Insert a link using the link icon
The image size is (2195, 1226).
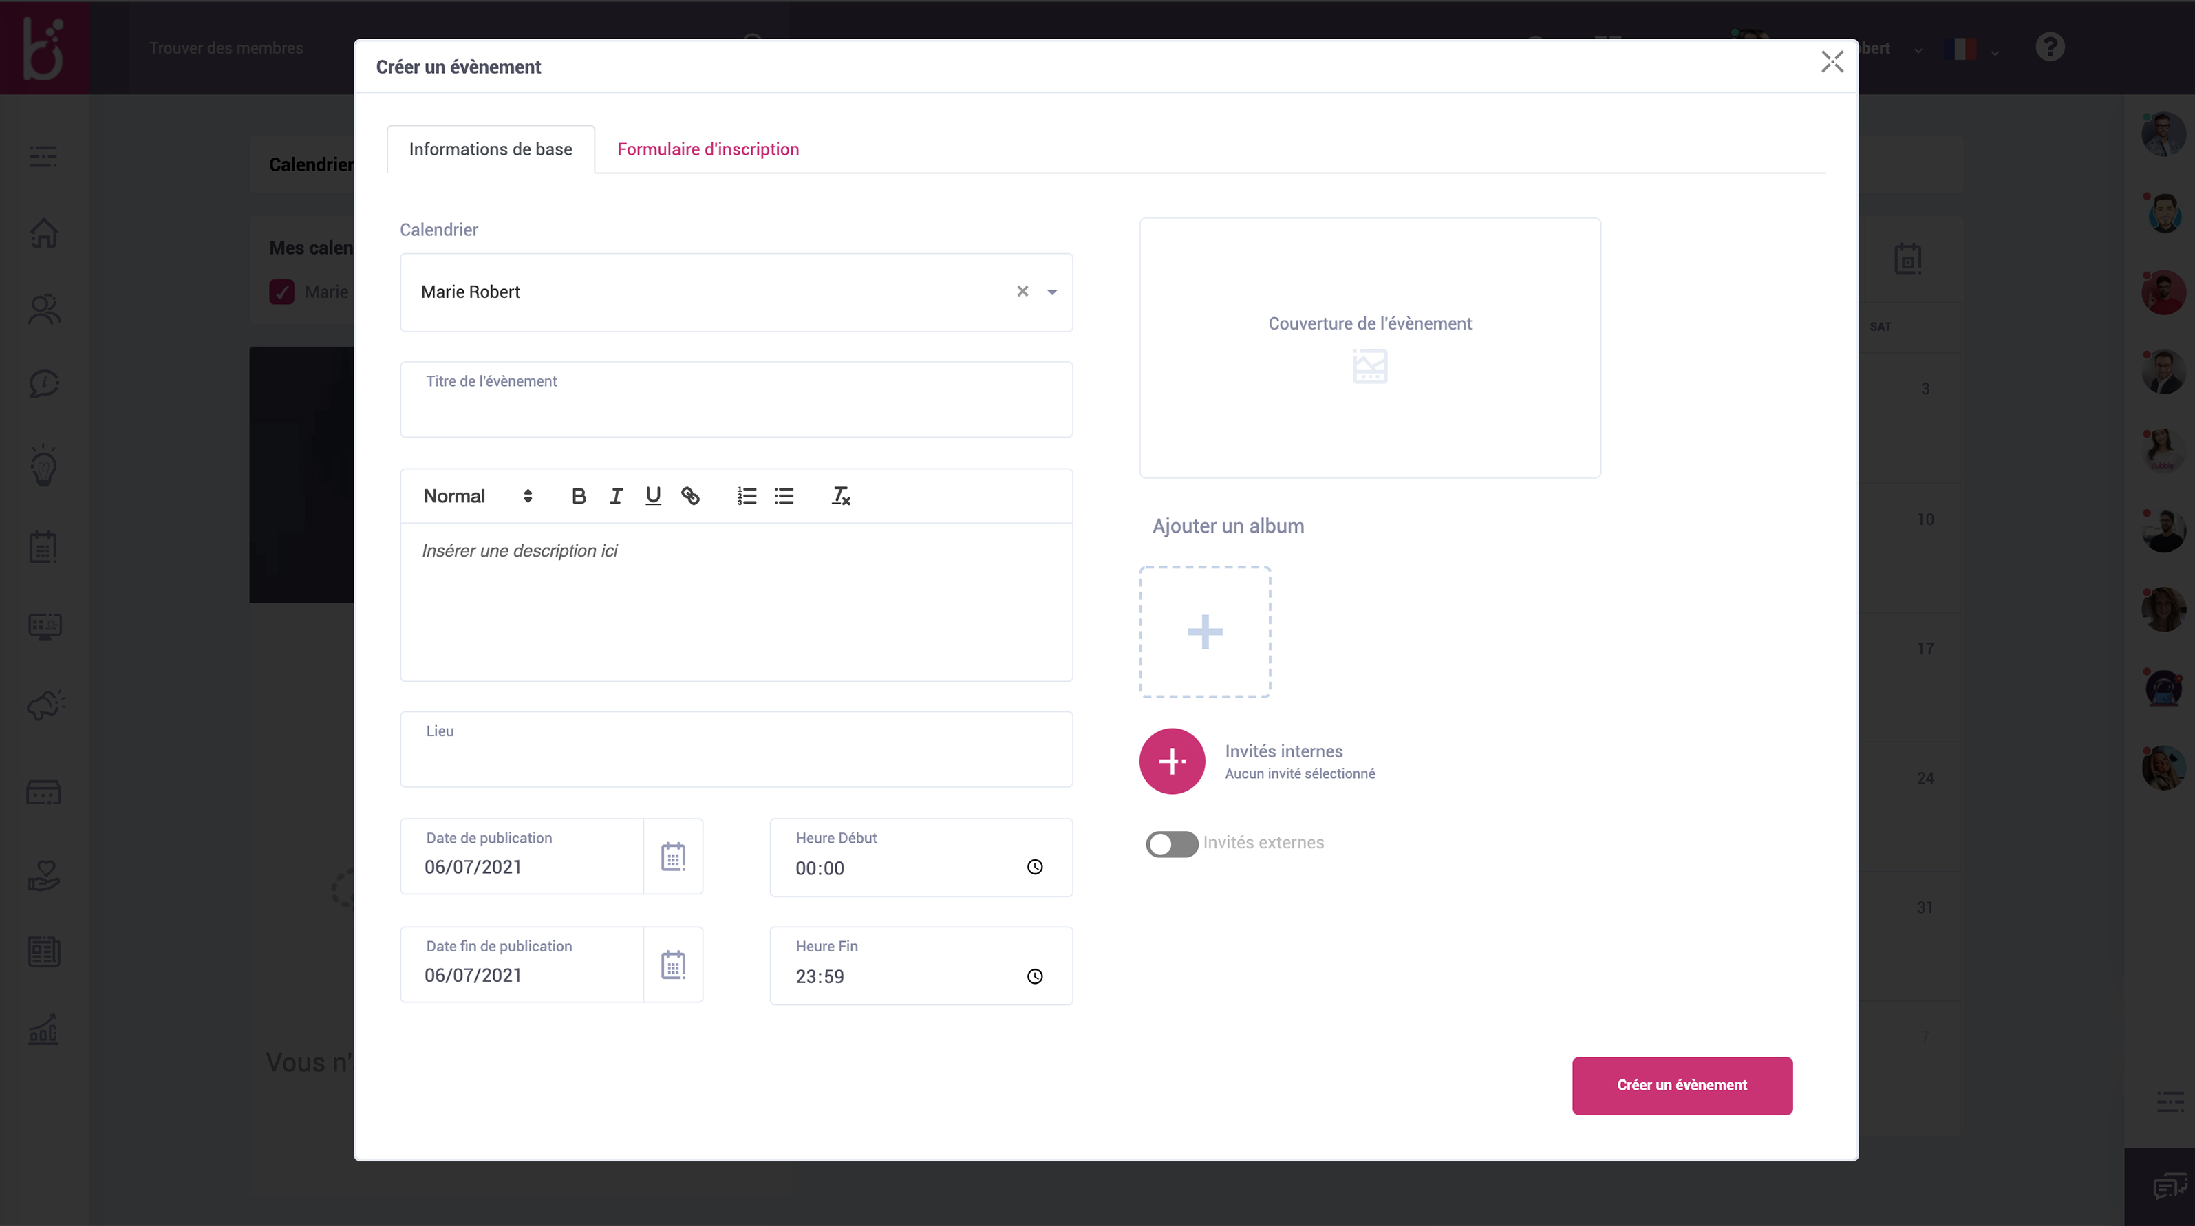[690, 496]
